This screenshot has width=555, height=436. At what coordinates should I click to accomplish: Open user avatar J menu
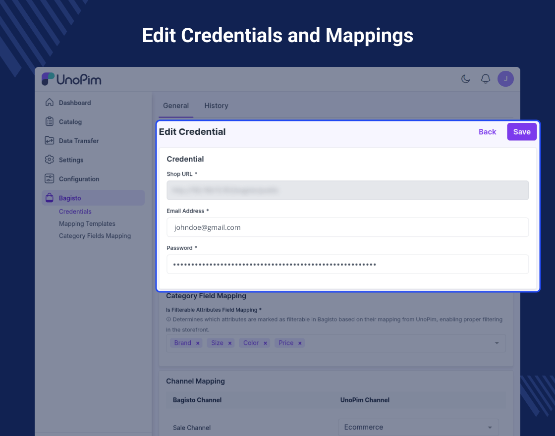(505, 79)
